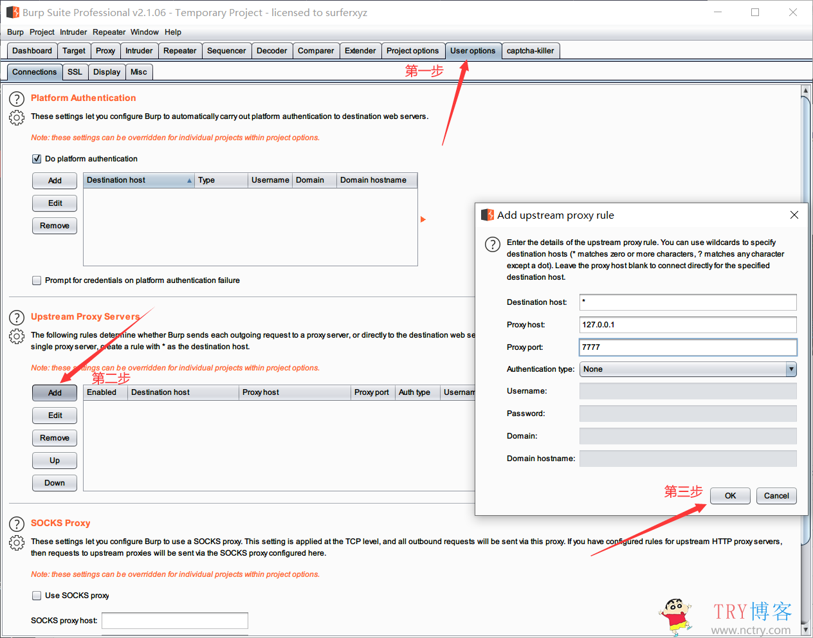Enable Prompt for credentials on platform authentication failure
Viewport: 813px width, 638px height.
click(37, 280)
